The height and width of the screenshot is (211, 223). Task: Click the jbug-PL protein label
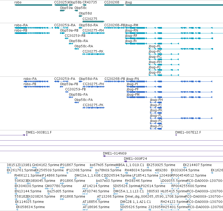coord(156,116)
